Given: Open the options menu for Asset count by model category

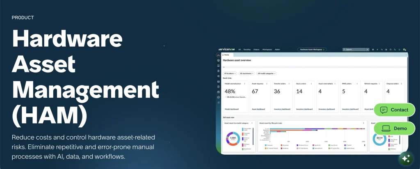Looking at the screenshot, I should point(252,123).
